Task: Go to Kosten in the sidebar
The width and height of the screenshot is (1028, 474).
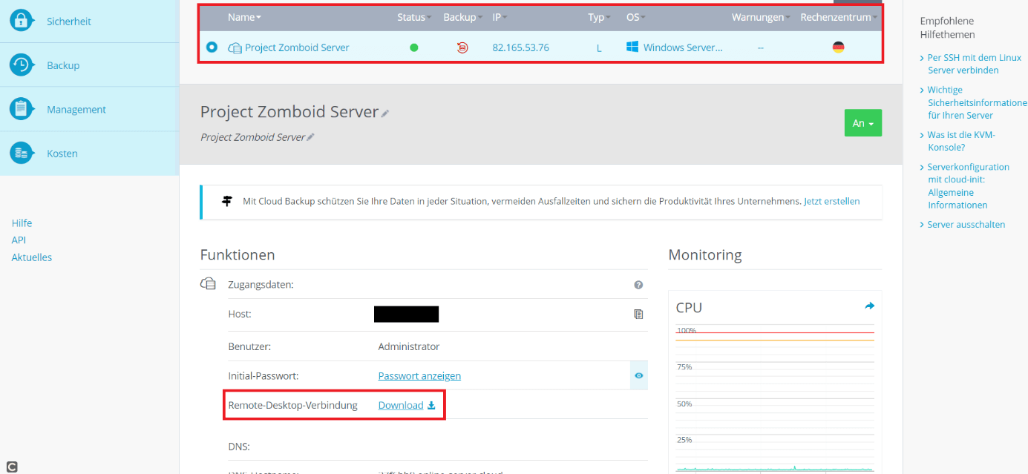Action: pyautogui.click(x=62, y=154)
